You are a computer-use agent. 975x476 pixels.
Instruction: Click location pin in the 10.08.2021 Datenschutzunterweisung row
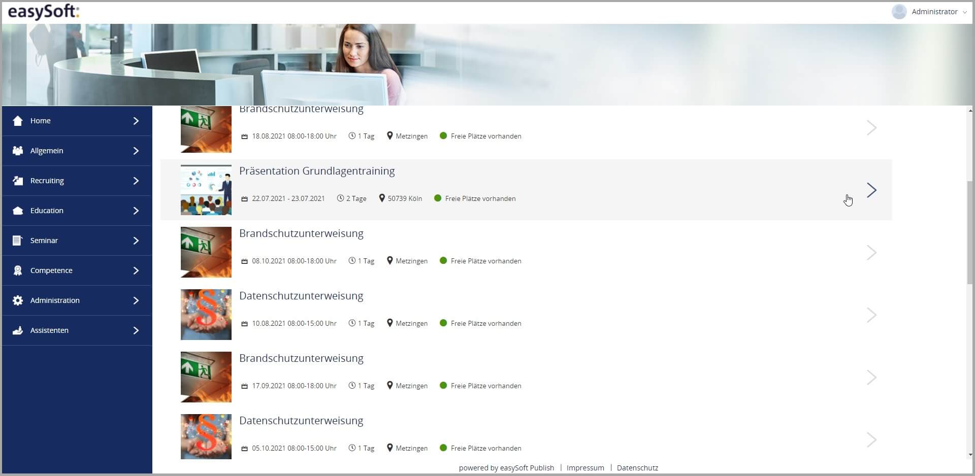pyautogui.click(x=390, y=323)
